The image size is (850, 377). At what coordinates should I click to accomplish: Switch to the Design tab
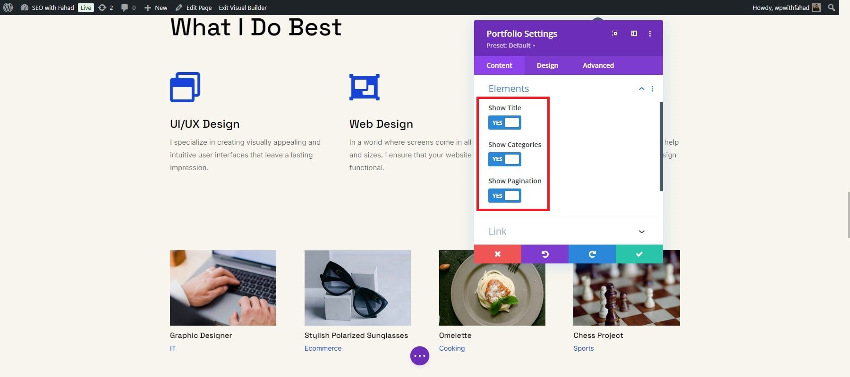click(x=547, y=66)
